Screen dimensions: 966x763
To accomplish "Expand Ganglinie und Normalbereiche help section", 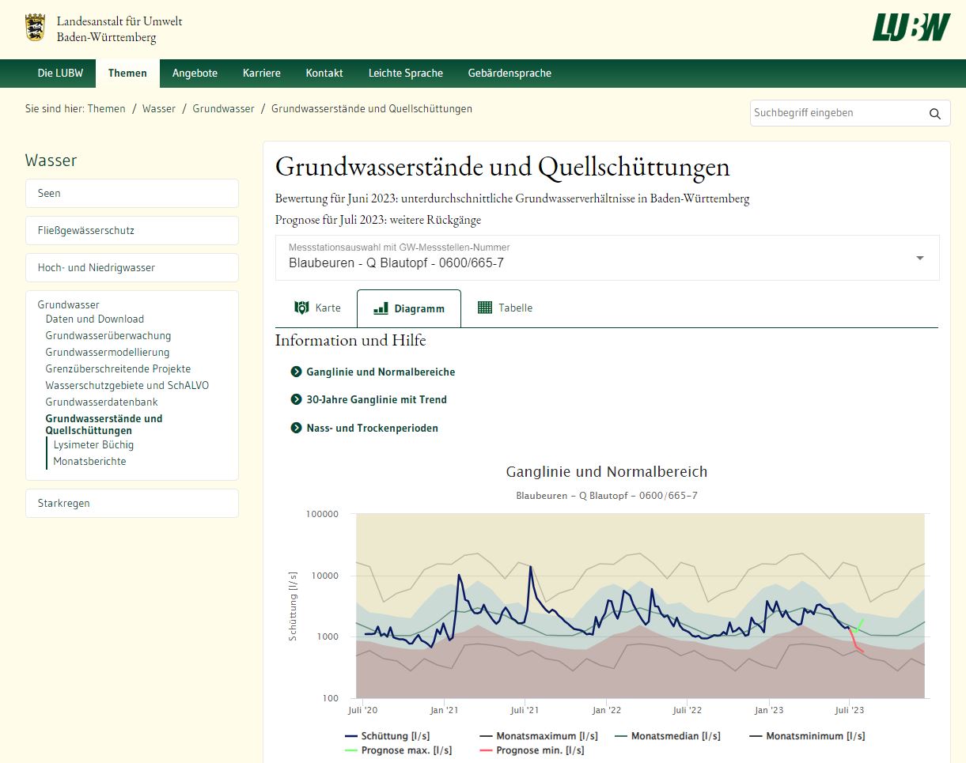I will pos(381,372).
